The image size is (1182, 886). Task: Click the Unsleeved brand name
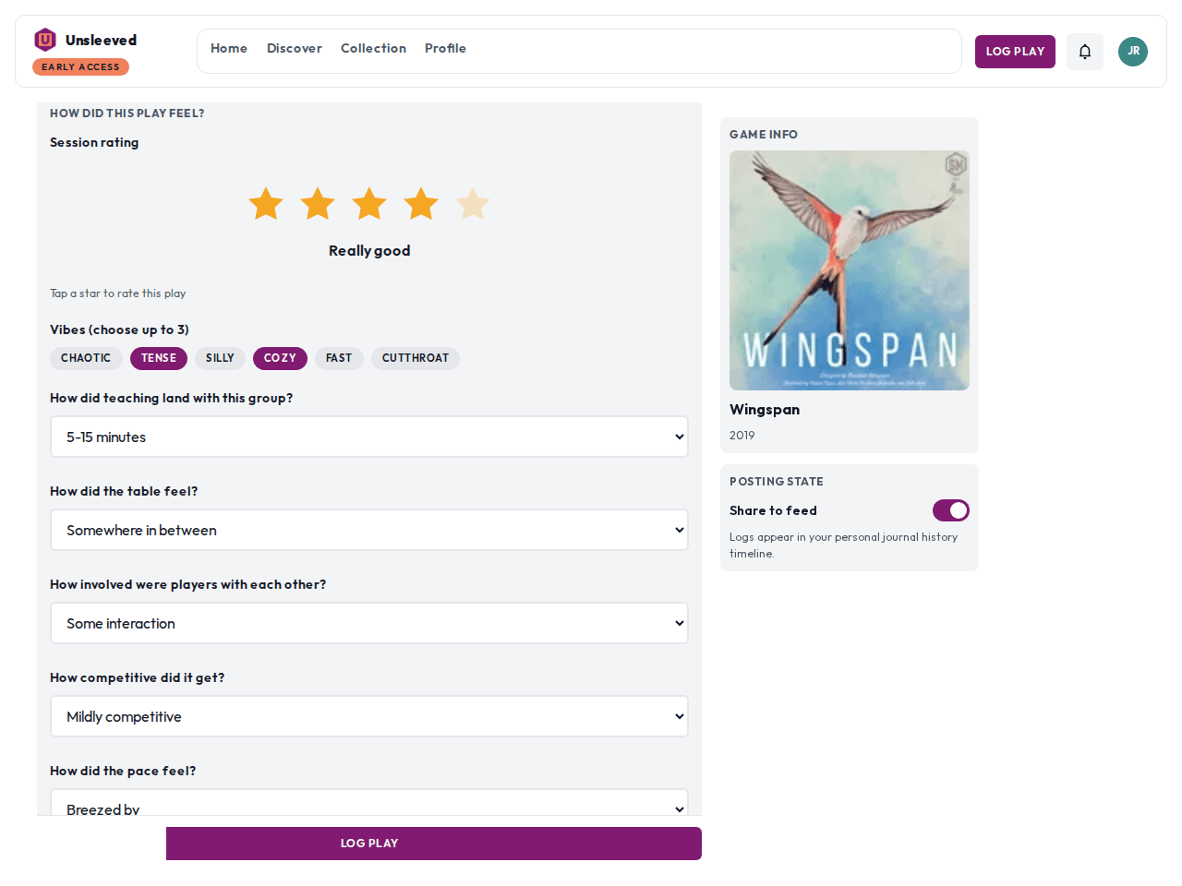pos(102,40)
